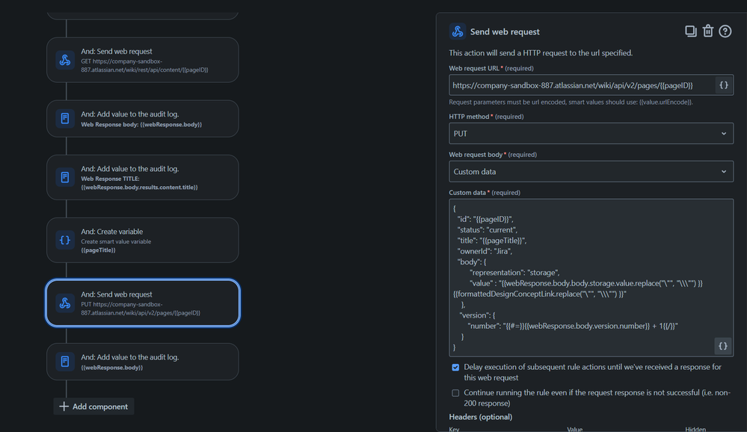The width and height of the screenshot is (747, 432).
Task: Delete this action with the trash icon
Action: [708, 31]
